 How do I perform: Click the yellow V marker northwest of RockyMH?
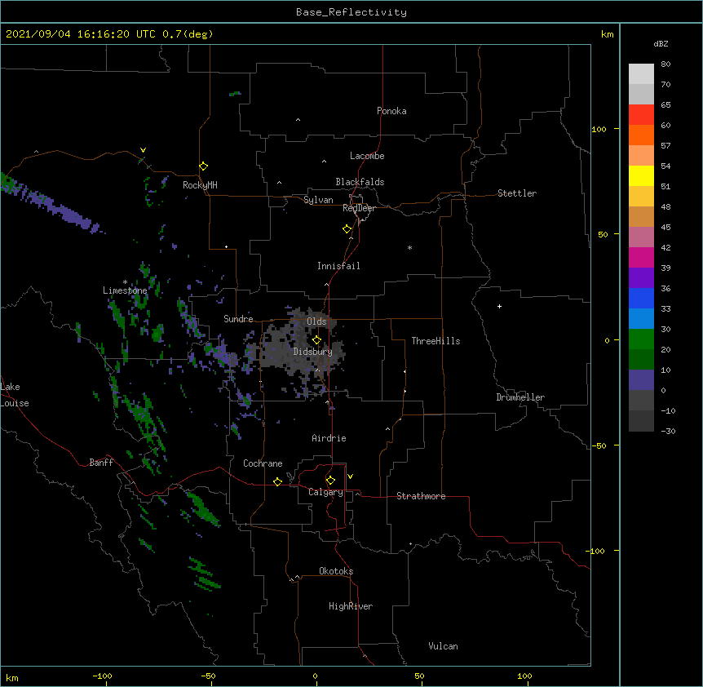coord(143,150)
